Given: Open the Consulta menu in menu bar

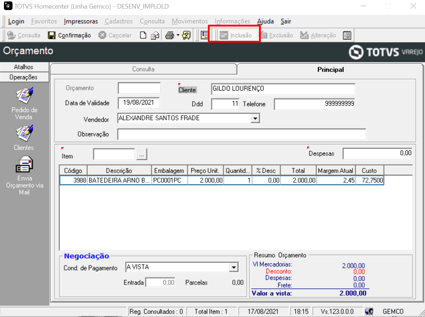Looking at the screenshot, I should (152, 21).
